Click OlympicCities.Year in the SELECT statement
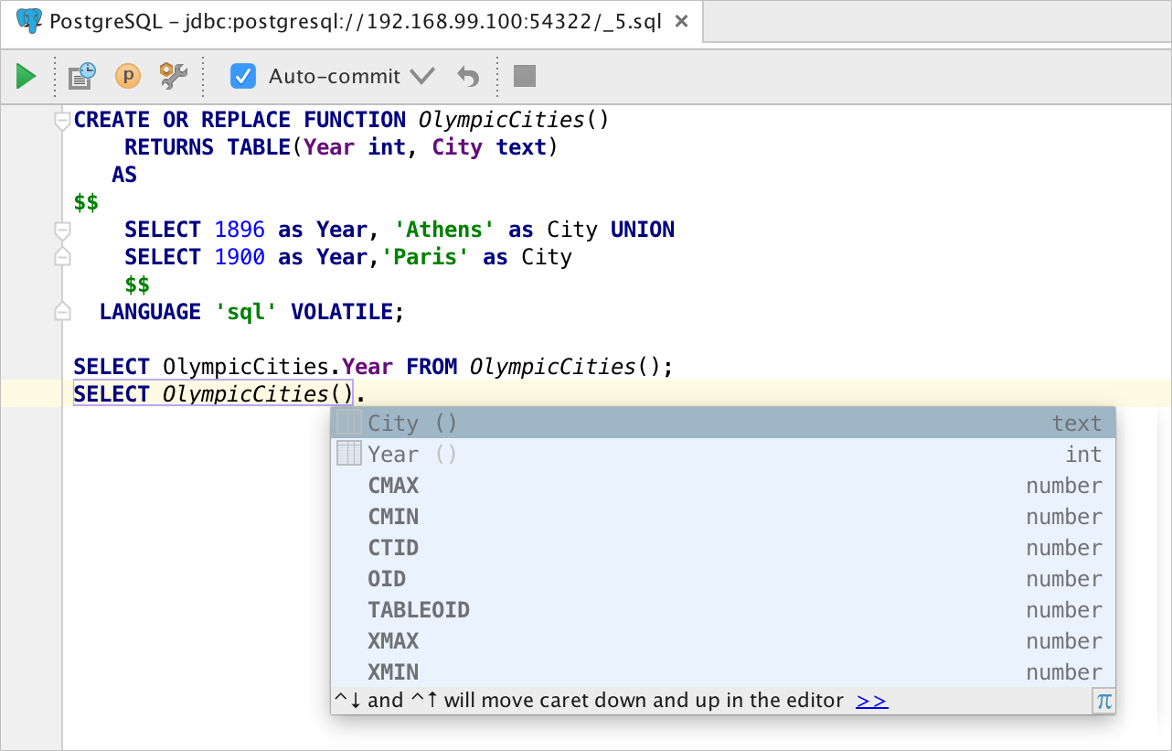The height and width of the screenshot is (751, 1172). point(278,367)
